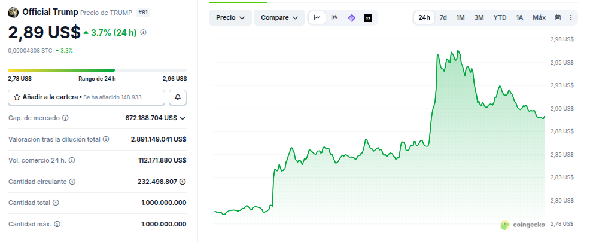Click the purple diamond chart icon
590x242 pixels.
[351, 18]
